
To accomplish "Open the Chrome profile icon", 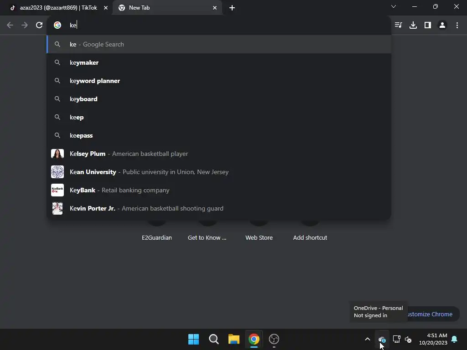I will (x=442, y=25).
